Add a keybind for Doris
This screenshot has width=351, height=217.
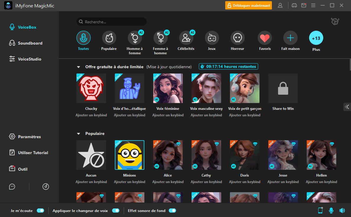(x=245, y=182)
